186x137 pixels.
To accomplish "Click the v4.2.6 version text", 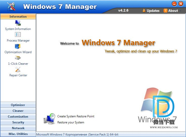I will 123,10.
